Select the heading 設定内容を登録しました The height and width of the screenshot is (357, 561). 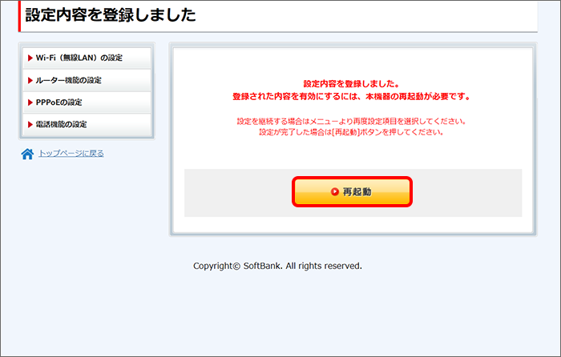tap(111, 15)
